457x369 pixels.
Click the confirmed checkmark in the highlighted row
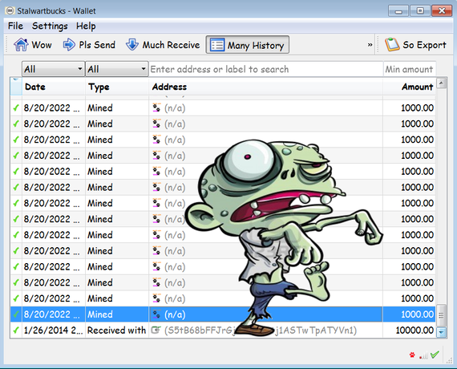click(x=16, y=314)
